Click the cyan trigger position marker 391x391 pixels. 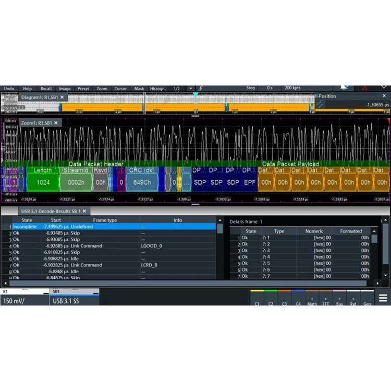pyautogui.click(x=195, y=94)
